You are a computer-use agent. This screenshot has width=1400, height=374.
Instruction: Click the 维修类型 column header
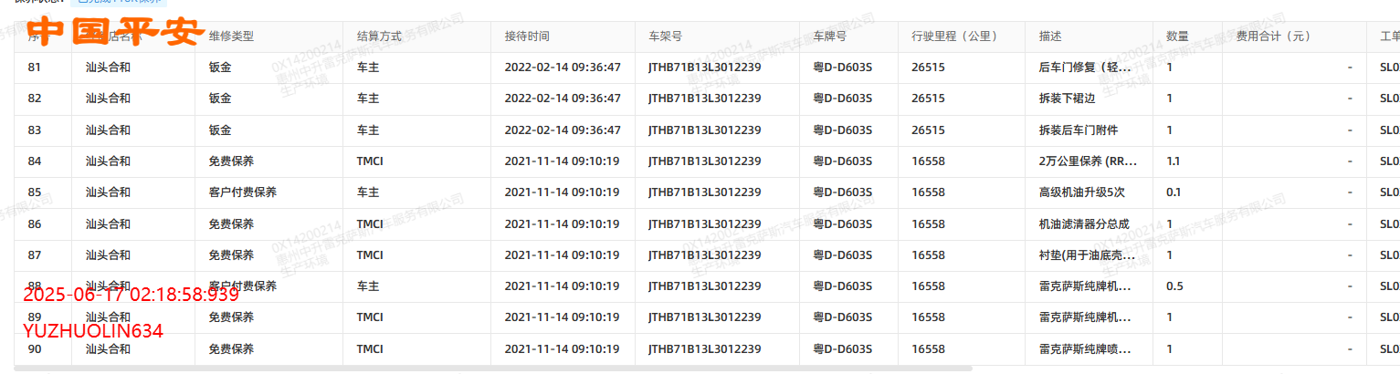point(231,36)
